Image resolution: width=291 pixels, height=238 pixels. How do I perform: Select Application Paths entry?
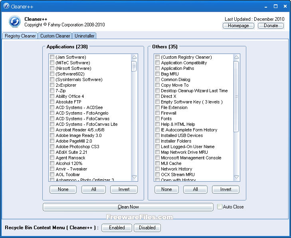(x=177, y=68)
